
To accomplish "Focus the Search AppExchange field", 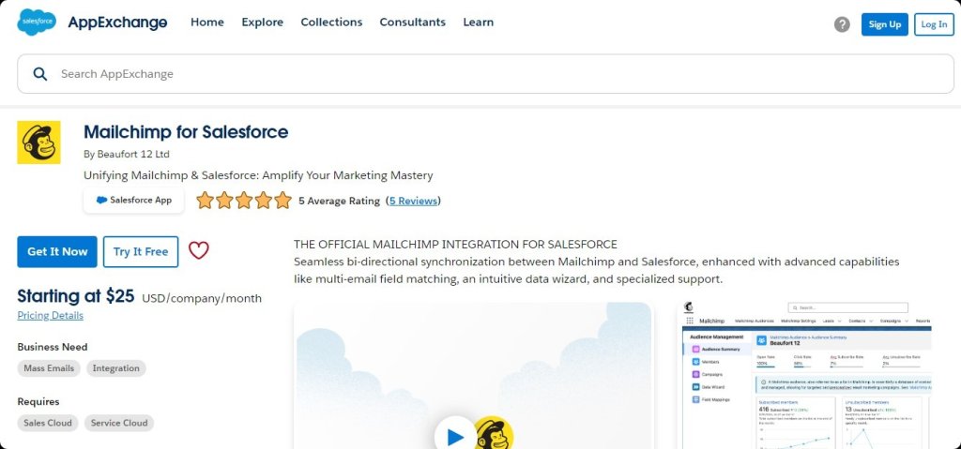I will 485,74.
